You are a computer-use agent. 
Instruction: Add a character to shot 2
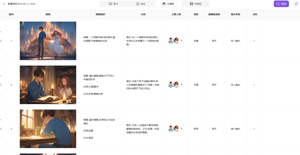[x=182, y=84]
